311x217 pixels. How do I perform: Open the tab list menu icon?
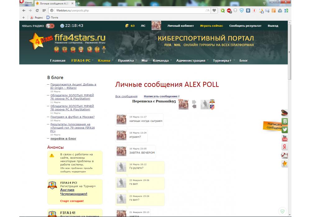click(264, 3)
